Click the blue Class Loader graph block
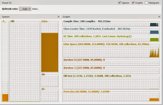Viewport: 163px width, 105px height. 154,32
